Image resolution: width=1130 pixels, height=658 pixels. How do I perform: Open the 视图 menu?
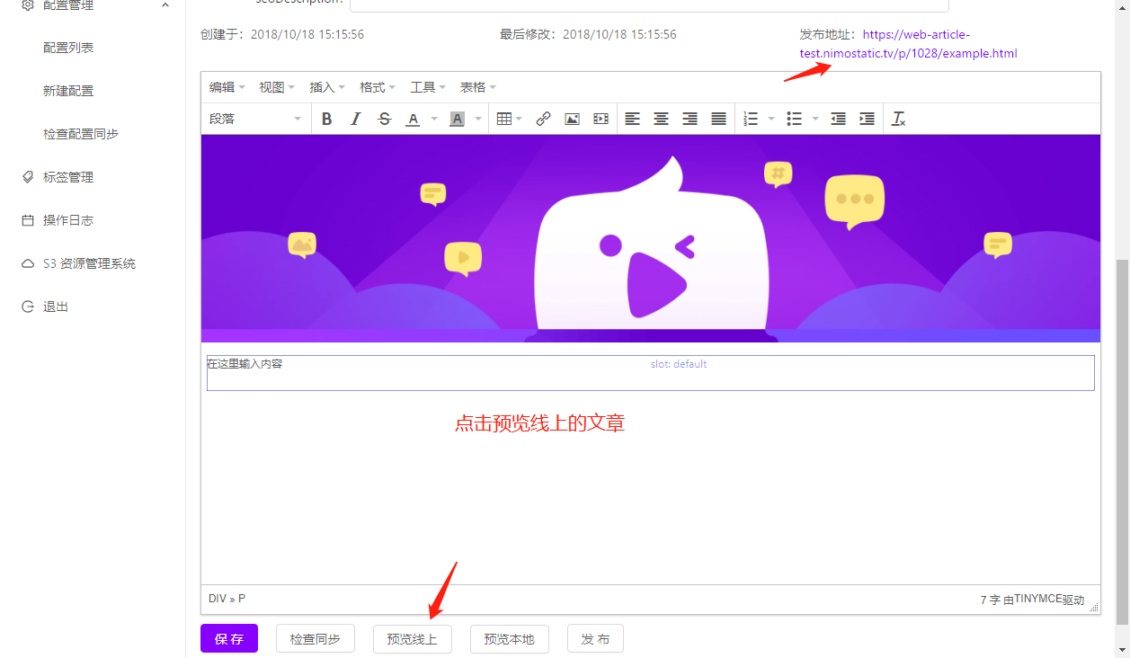[277, 87]
